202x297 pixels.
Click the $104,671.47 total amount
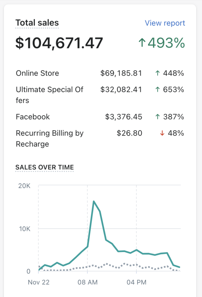click(59, 43)
